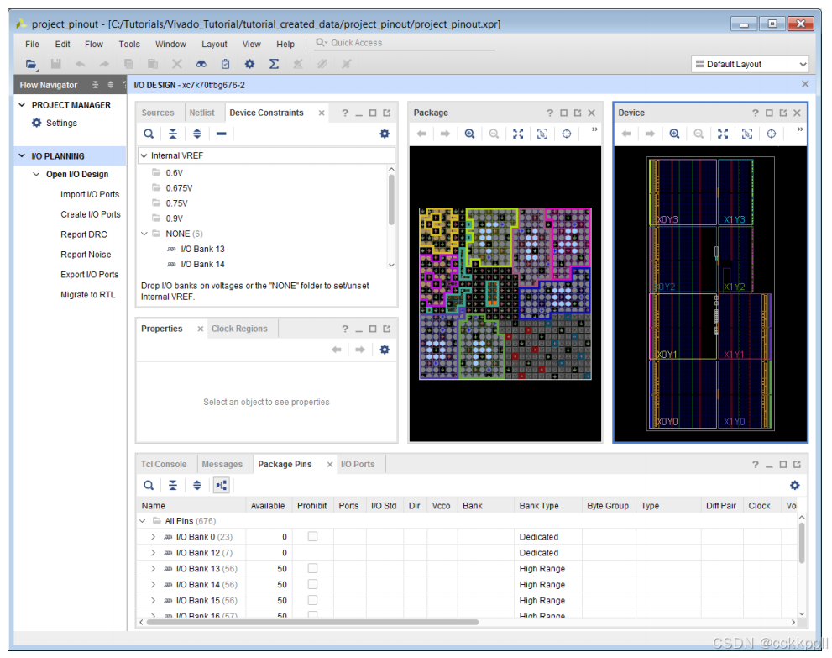Toggle group by I/O bank icon
This screenshot has height=658, width=832.
click(x=222, y=485)
